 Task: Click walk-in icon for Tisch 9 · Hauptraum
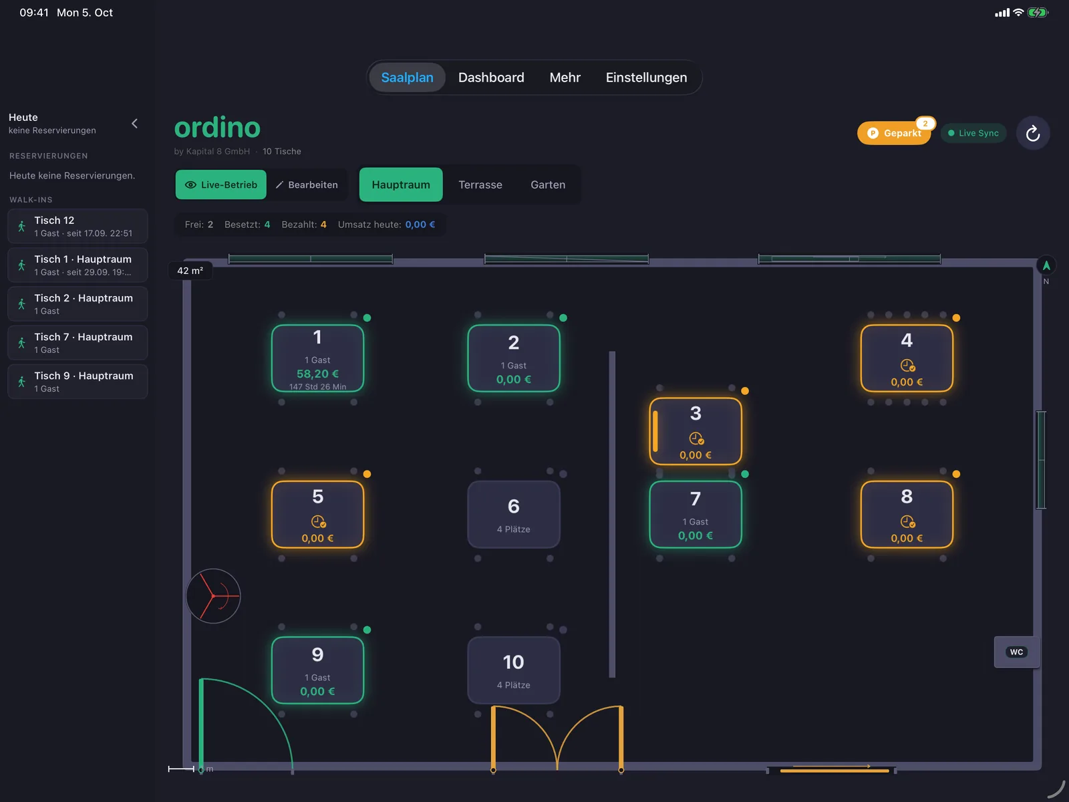click(21, 382)
